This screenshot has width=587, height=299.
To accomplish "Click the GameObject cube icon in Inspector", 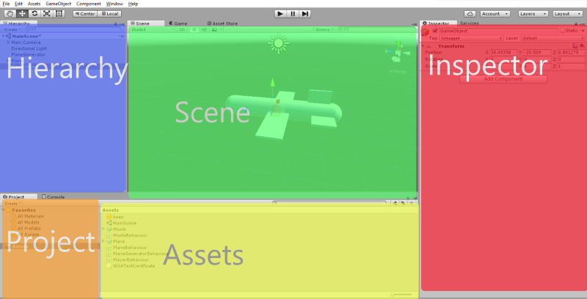I will [426, 32].
